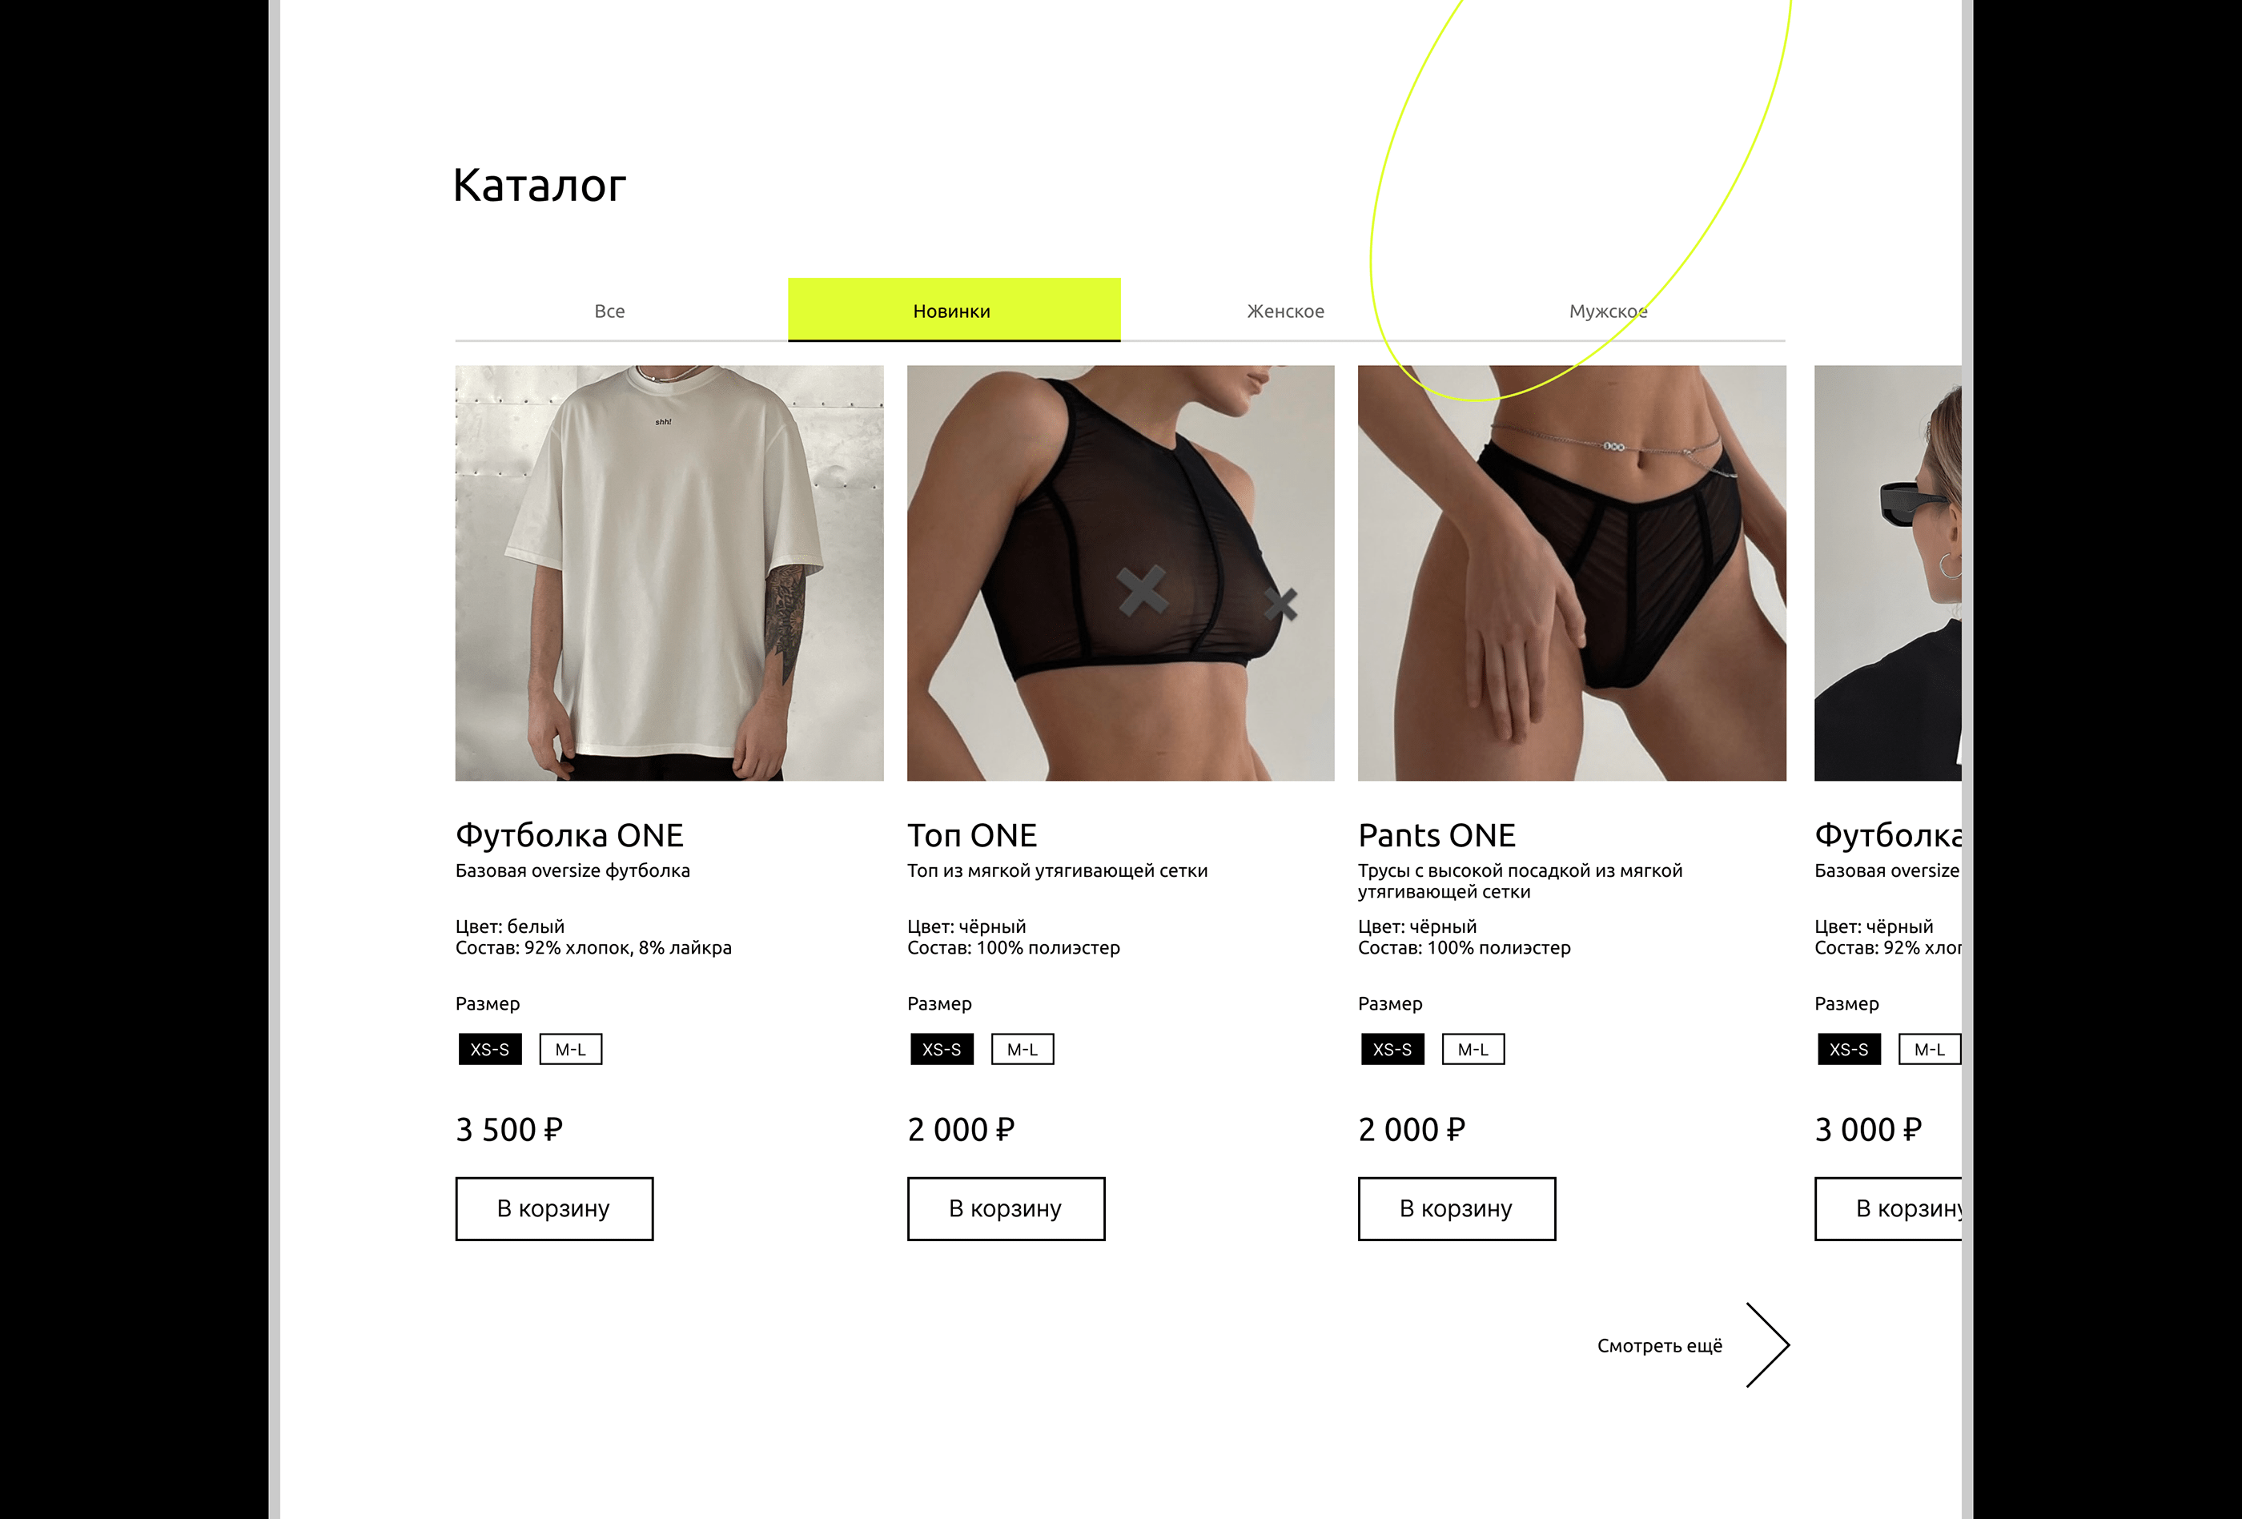2242x1519 pixels.
Task: Select XS-S size for Топ ONE
Action: coord(942,1049)
